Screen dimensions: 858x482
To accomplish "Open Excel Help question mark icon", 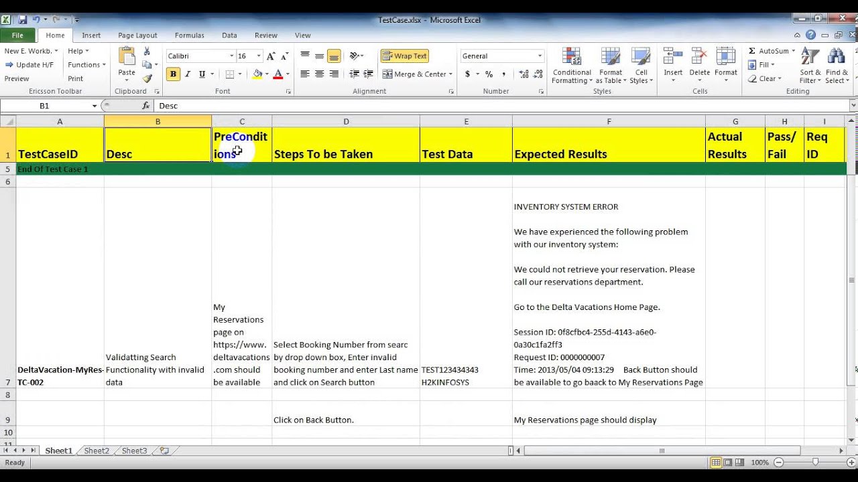I will point(811,35).
